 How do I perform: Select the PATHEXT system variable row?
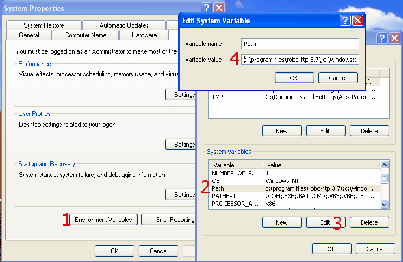292,196
